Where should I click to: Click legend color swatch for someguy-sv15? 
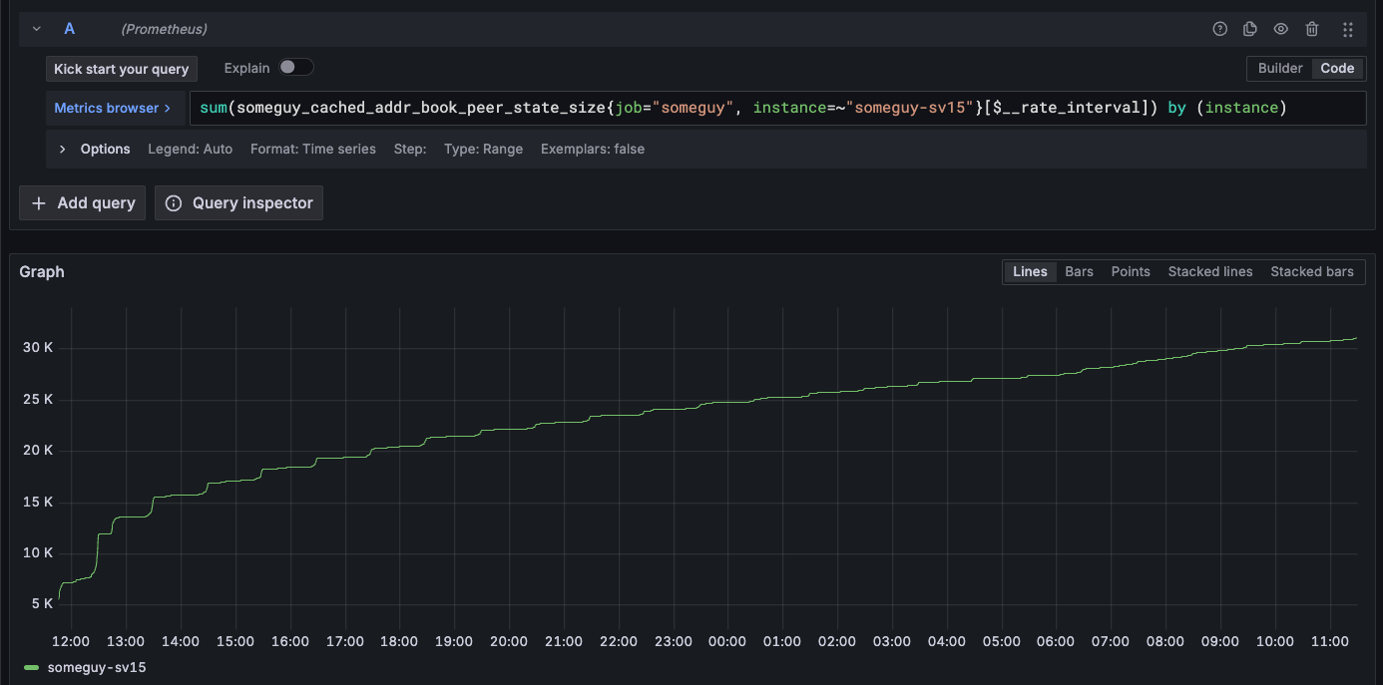32,668
